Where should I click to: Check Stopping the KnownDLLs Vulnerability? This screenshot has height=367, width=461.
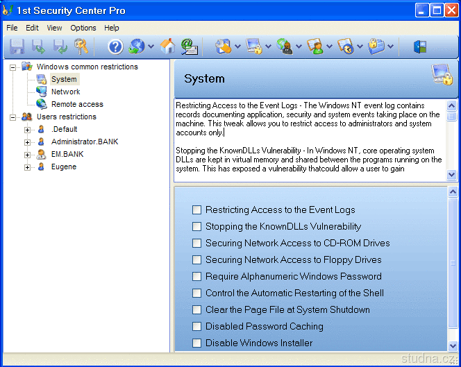(x=196, y=227)
